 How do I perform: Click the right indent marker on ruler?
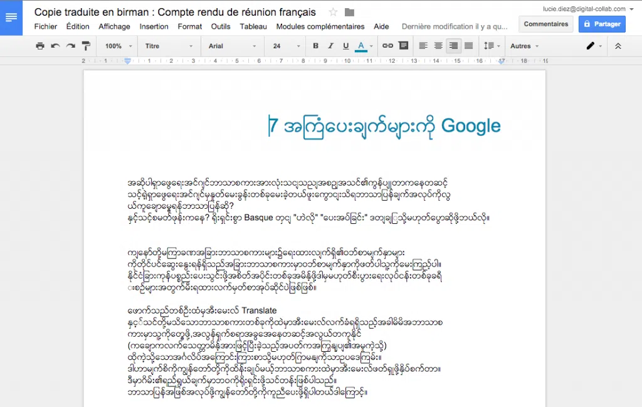tap(501, 61)
